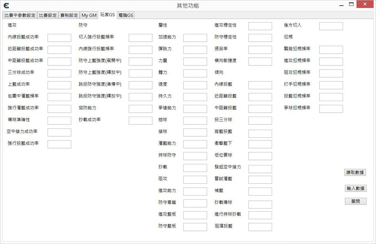The height and width of the screenshot is (244, 376).
Task: Focus the 速度 attribute field
Action: tap(195, 85)
